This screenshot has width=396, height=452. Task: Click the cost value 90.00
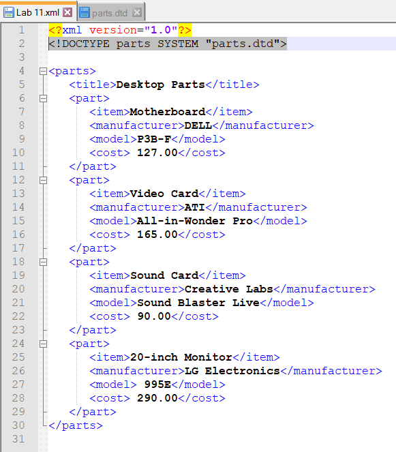(x=154, y=316)
